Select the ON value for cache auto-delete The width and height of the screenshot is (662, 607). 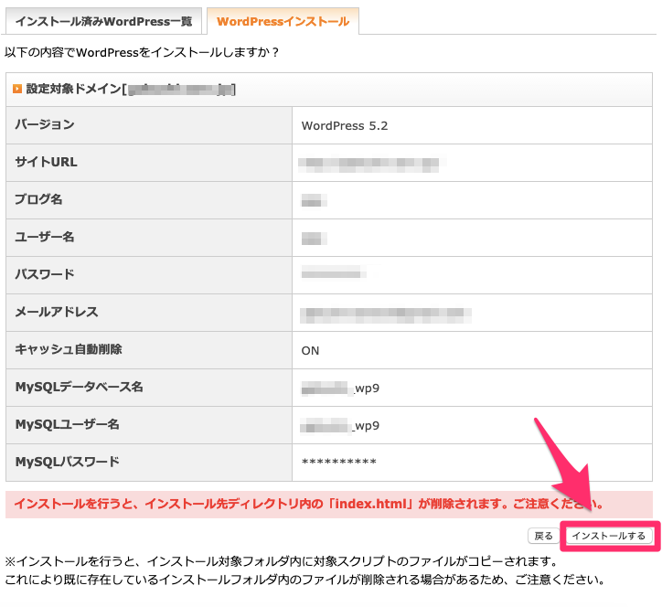point(310,351)
